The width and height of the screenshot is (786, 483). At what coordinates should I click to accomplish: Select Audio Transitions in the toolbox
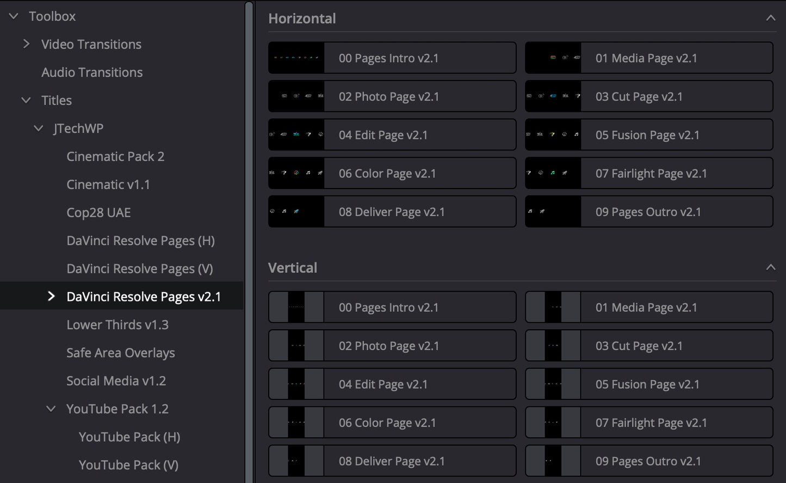(x=92, y=72)
